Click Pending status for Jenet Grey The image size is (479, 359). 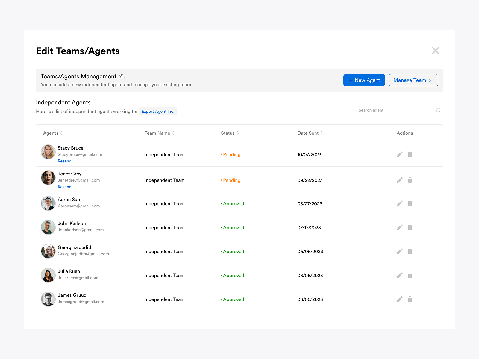231,180
